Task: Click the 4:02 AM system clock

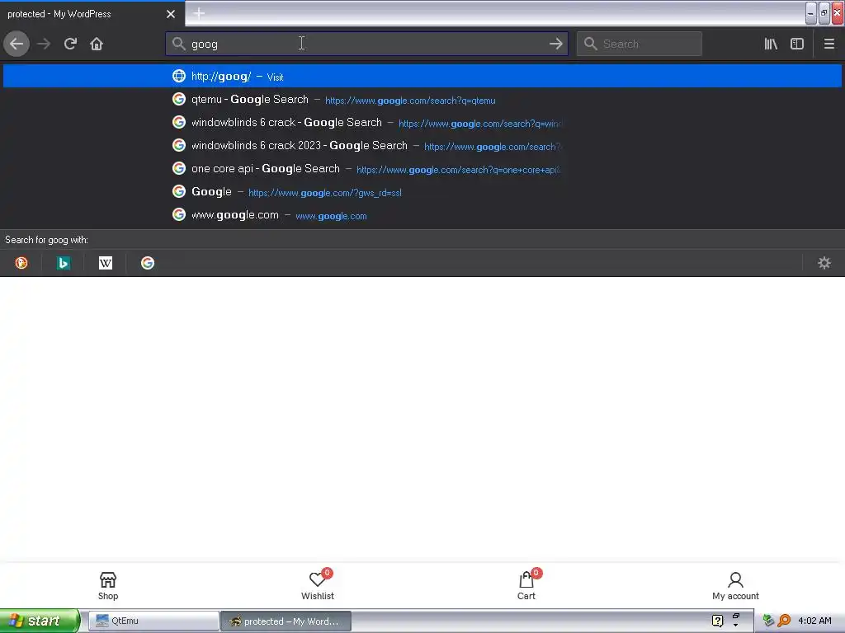Action: pos(814,621)
